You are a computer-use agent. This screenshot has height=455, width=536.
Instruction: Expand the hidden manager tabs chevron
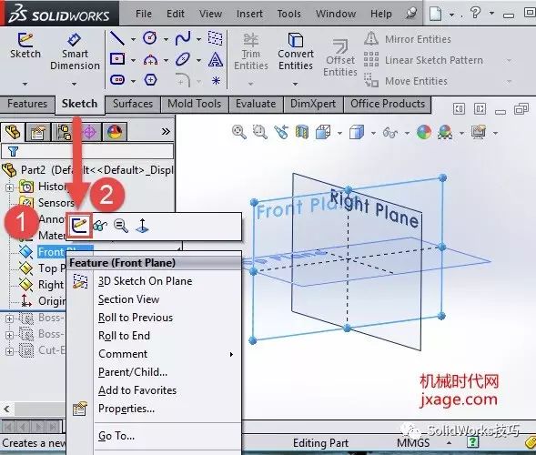tap(166, 132)
